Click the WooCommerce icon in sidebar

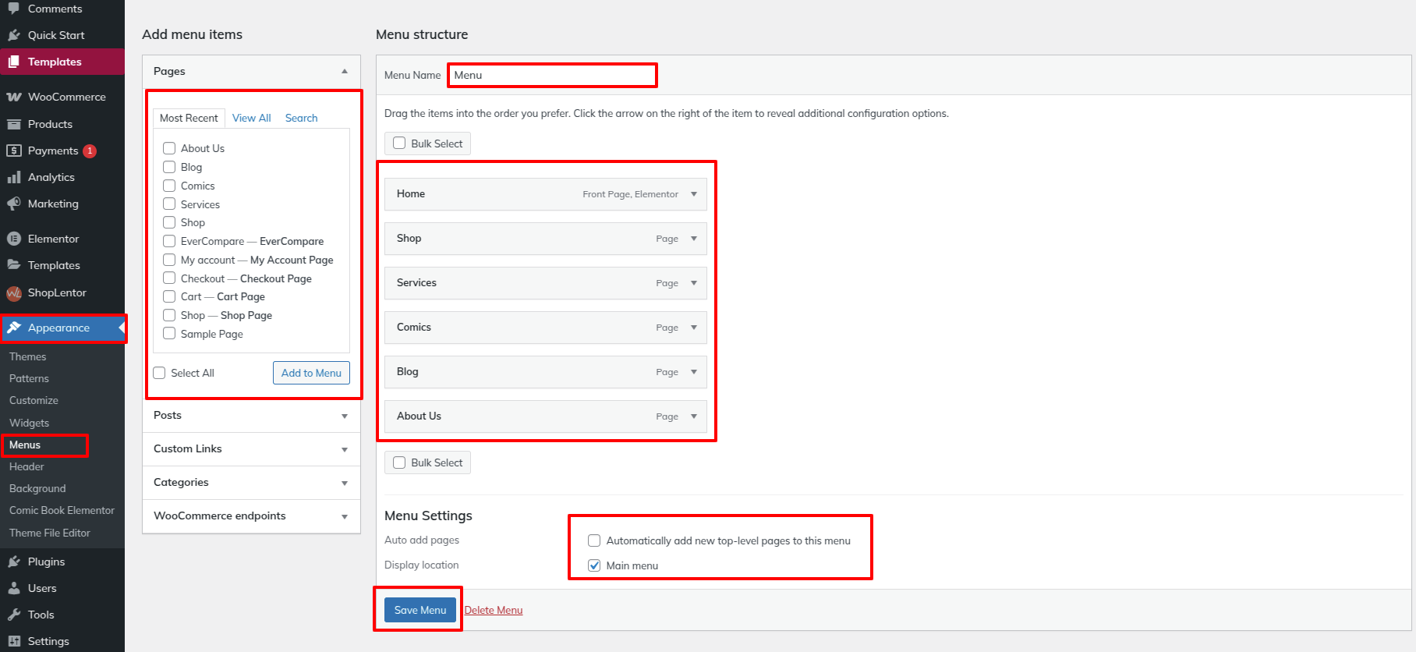tap(14, 97)
